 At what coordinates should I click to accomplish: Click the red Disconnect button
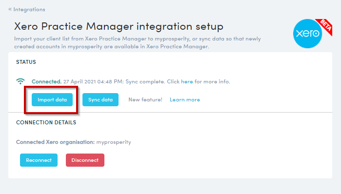point(85,160)
